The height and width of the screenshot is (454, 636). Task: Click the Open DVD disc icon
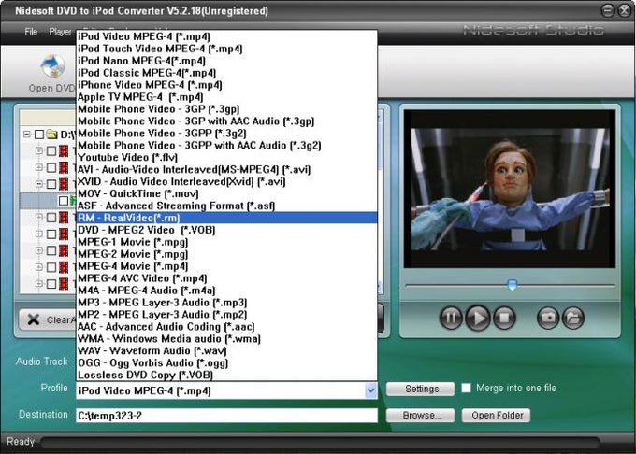pos(52,65)
